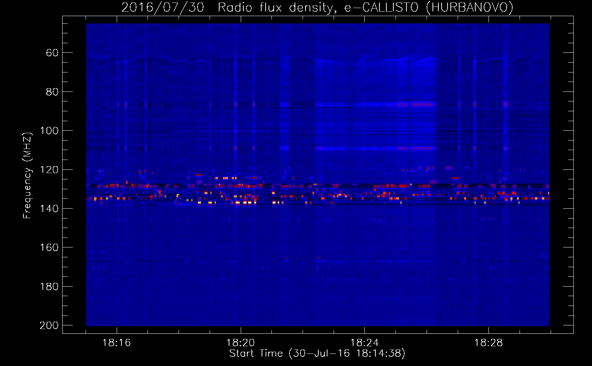
Task: Click the 18:24 time tick label
Action: (x=364, y=343)
